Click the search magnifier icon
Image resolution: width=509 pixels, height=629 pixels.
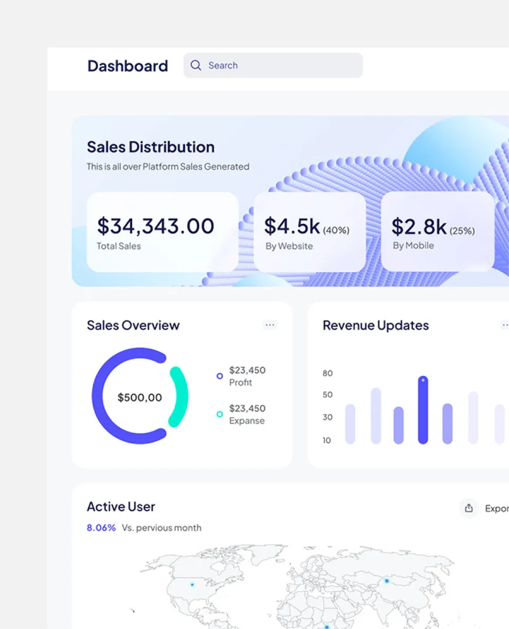click(x=195, y=65)
